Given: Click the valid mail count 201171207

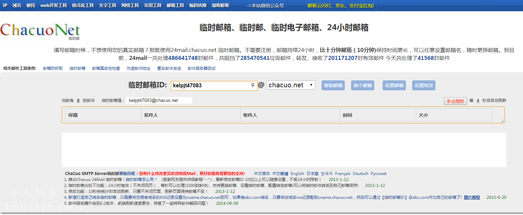Looking at the screenshot, I should 343,58.
